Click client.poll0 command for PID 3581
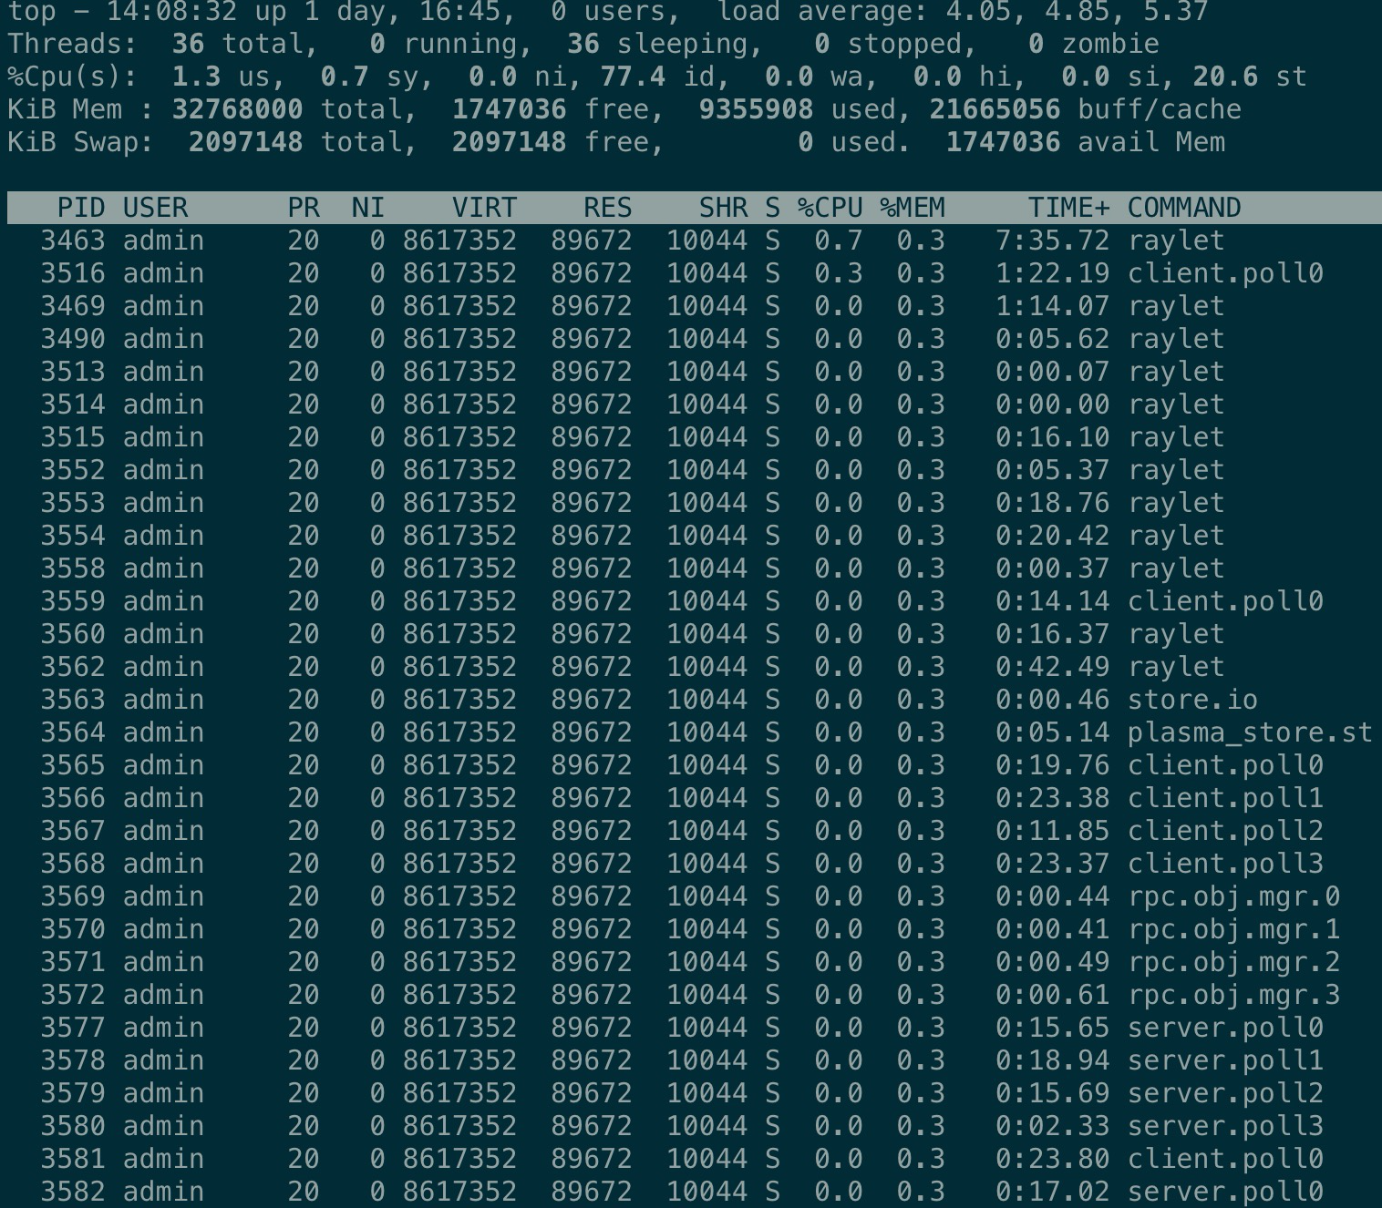Viewport: 1382px width, 1208px height. 1225,1159
